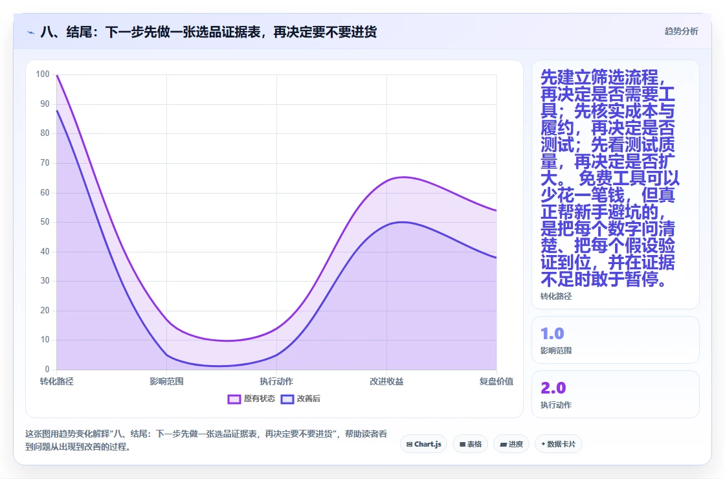The height and width of the screenshot is (479, 725).
Task: Click the 转化路径 x-axis label
Action: 57,381
